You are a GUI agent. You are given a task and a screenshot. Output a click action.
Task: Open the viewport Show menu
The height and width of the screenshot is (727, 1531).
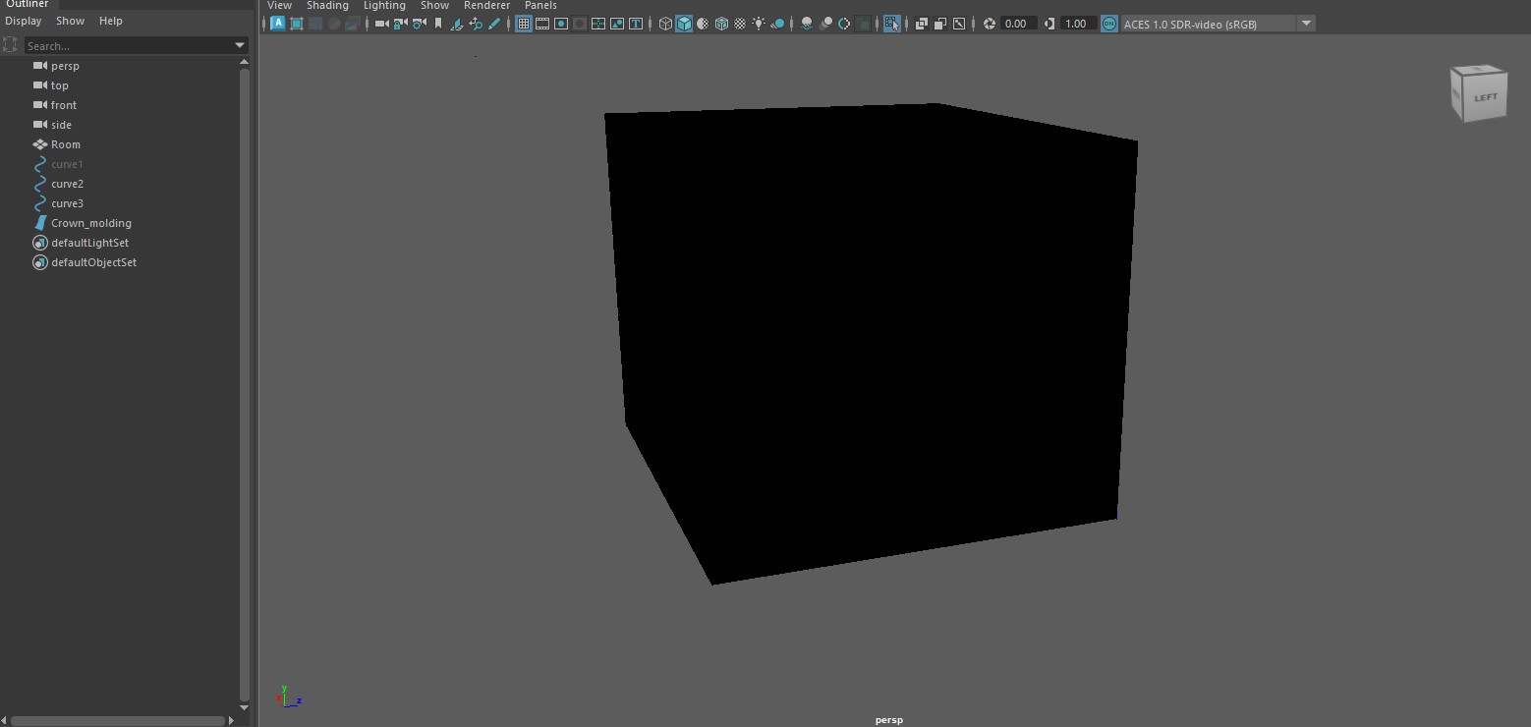click(434, 6)
